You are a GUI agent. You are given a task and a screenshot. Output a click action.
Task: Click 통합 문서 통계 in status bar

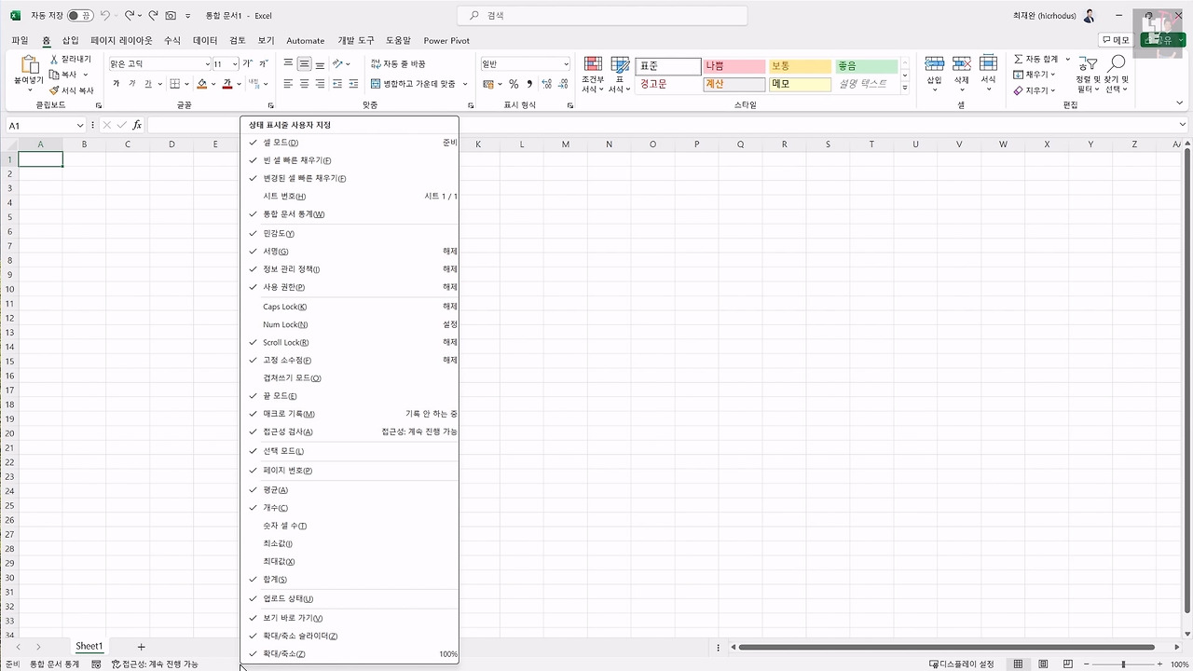(x=54, y=664)
